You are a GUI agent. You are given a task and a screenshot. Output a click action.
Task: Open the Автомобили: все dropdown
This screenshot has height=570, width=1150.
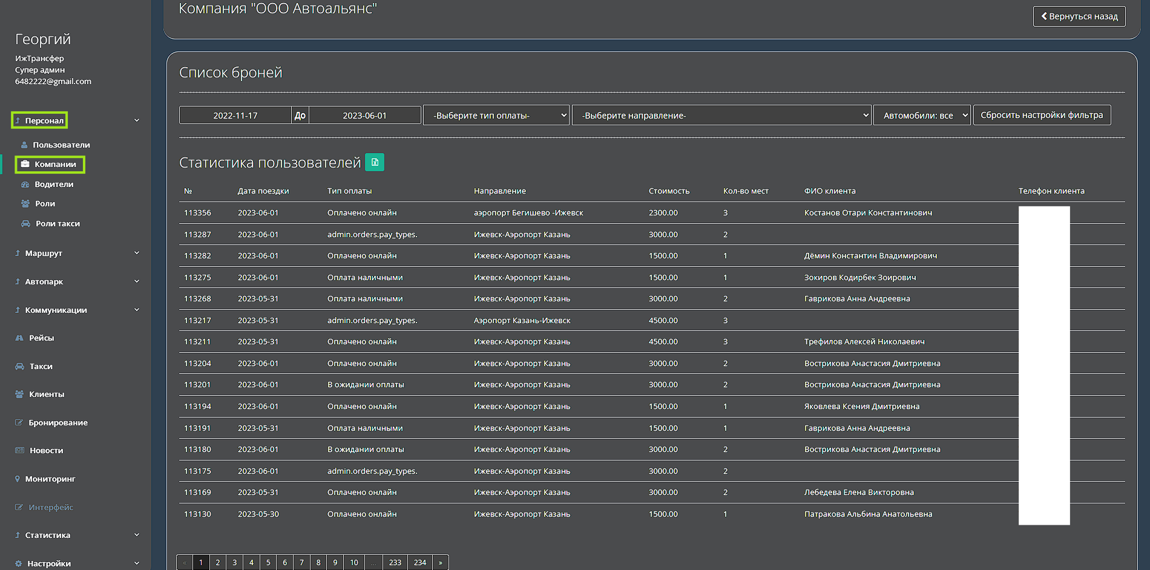point(922,116)
